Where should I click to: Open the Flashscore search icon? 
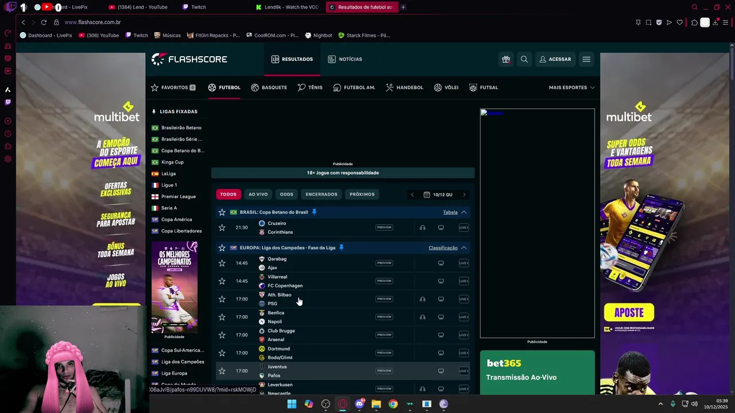click(524, 59)
